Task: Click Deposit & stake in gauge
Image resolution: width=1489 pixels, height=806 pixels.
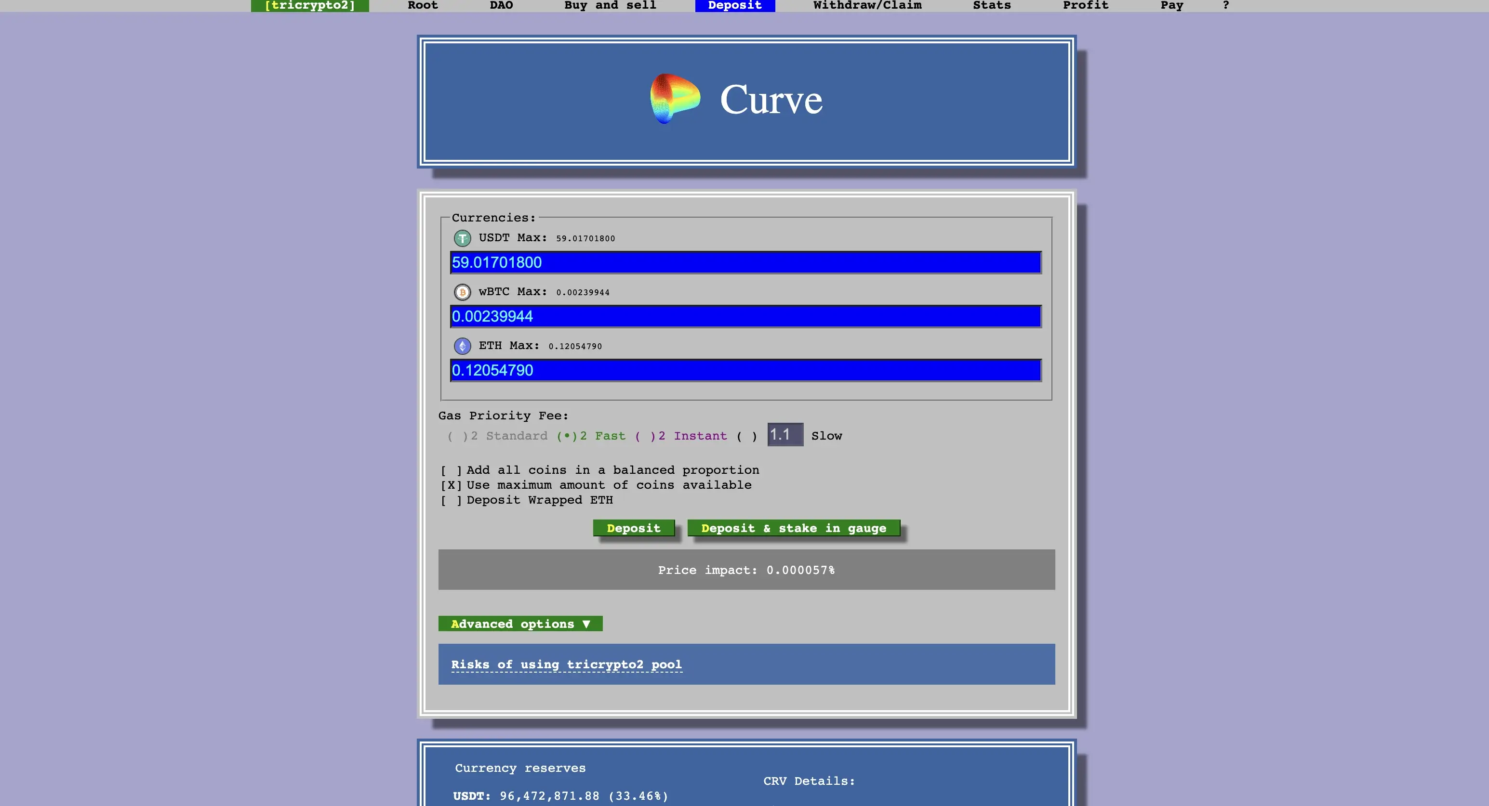Action: 793,528
